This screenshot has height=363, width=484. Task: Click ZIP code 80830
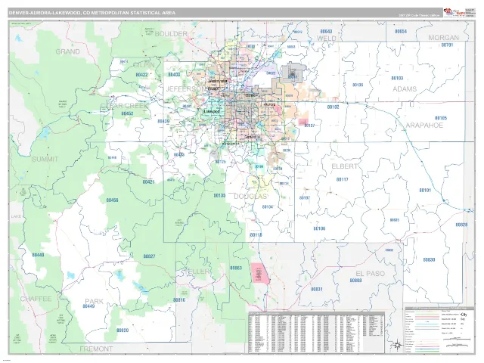click(429, 260)
